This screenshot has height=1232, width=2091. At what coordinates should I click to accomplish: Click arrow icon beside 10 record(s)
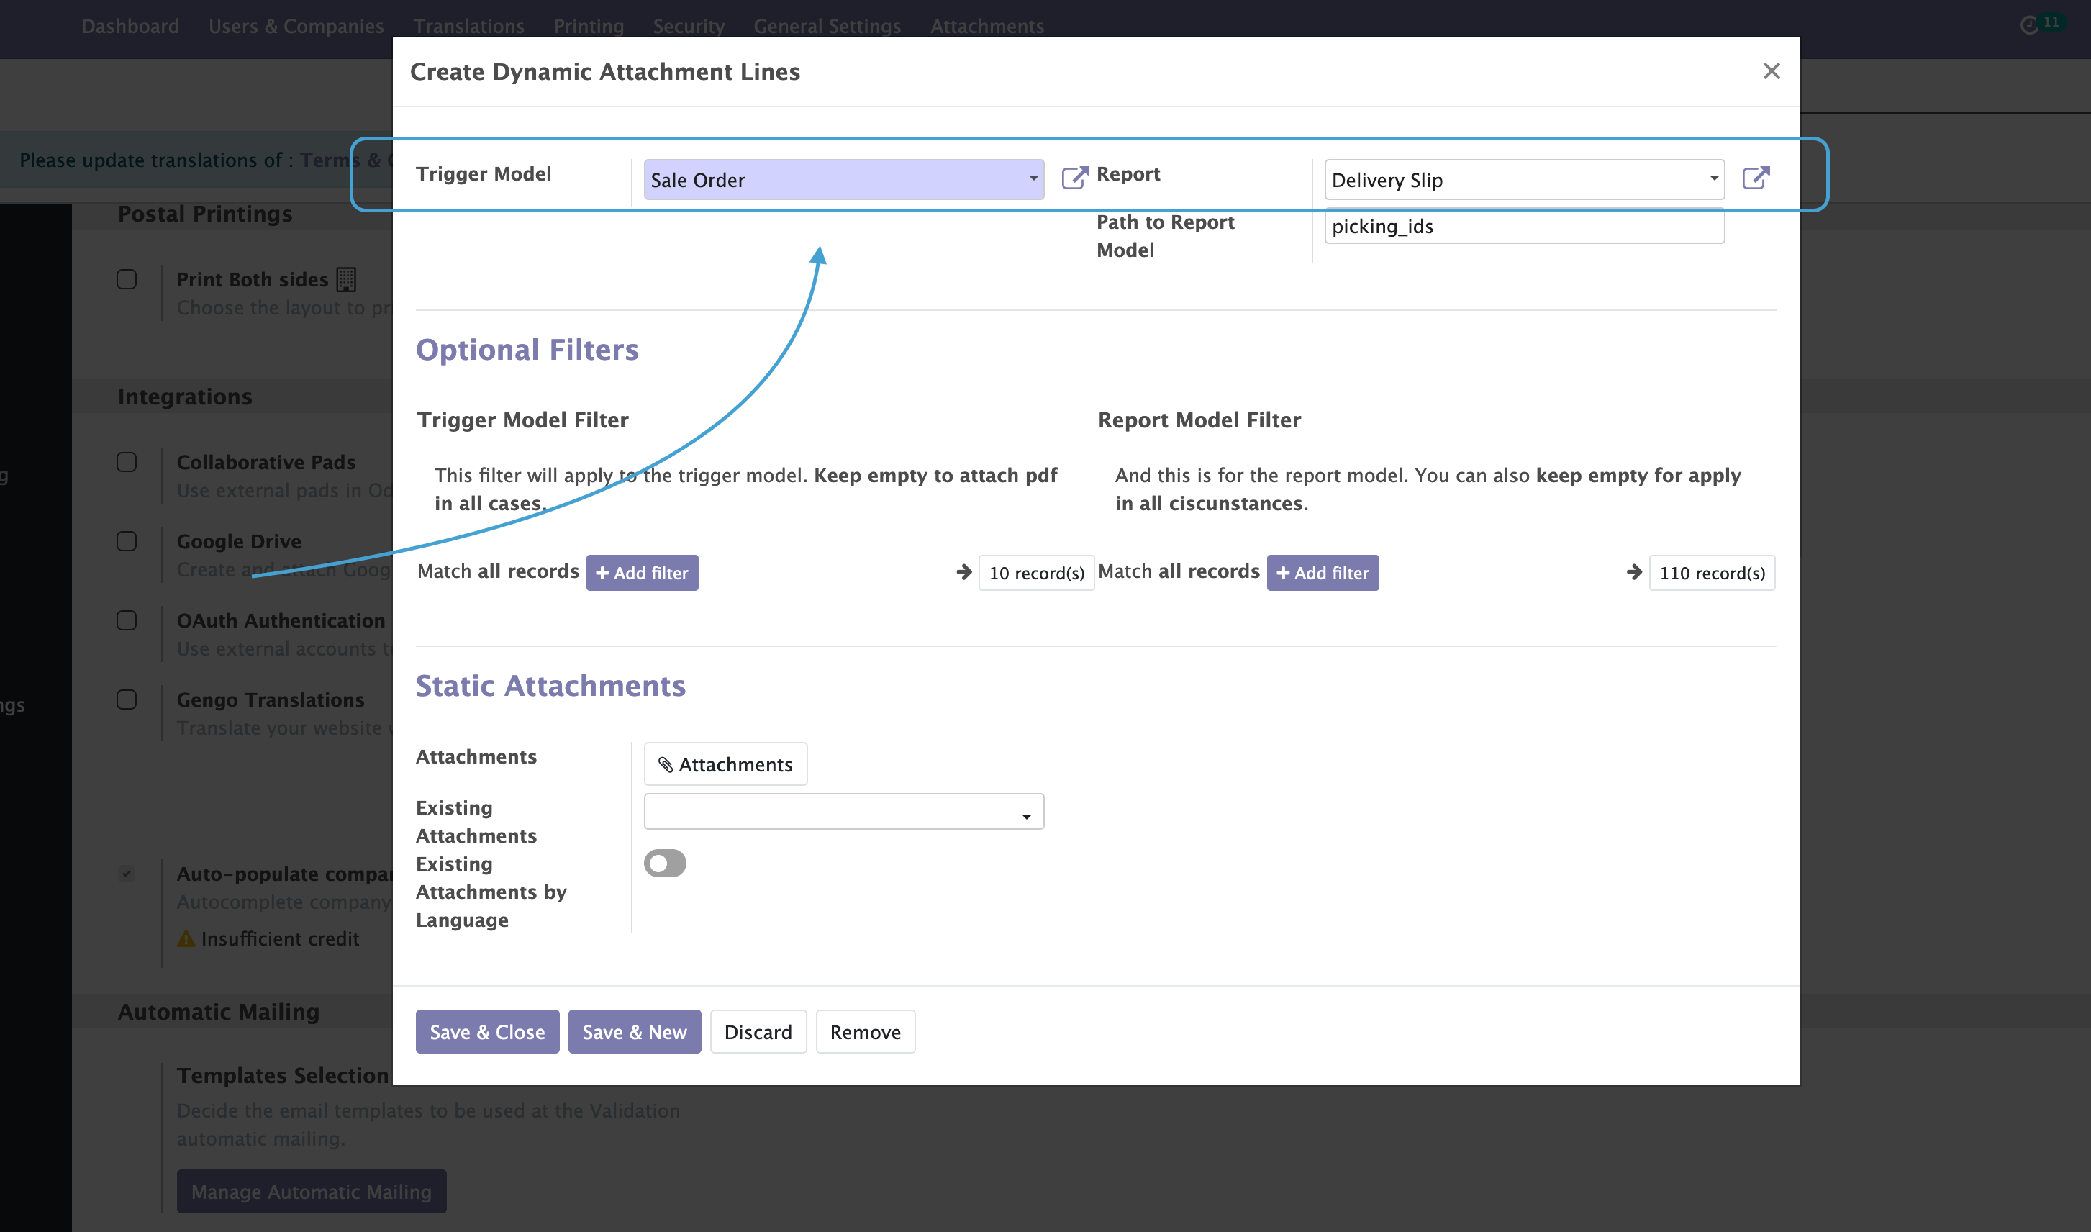pyautogui.click(x=963, y=572)
